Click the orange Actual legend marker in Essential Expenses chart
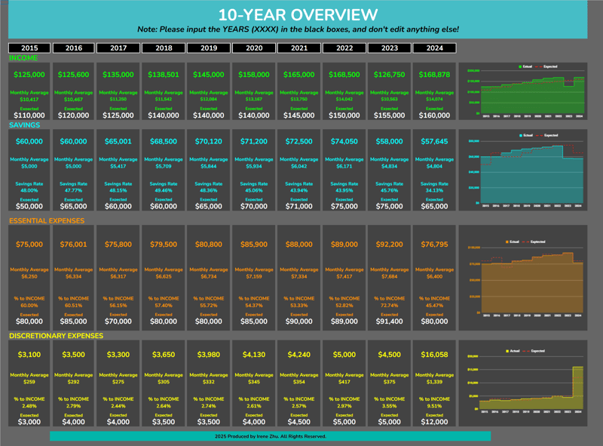Image resolution: width=603 pixels, height=446 pixels. tap(509, 242)
